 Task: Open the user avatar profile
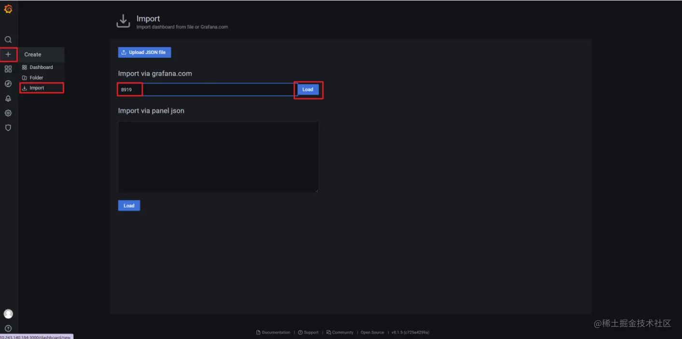pyautogui.click(x=8, y=314)
